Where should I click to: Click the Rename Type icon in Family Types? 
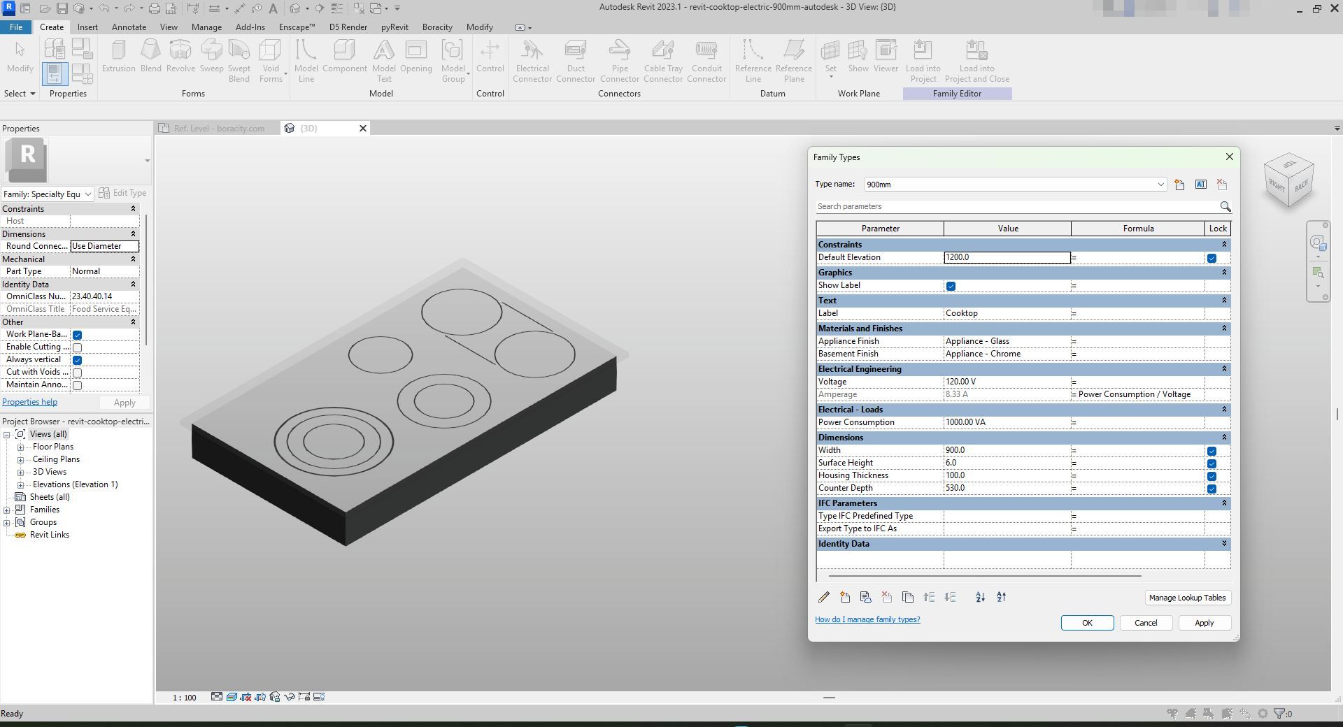click(x=1201, y=185)
